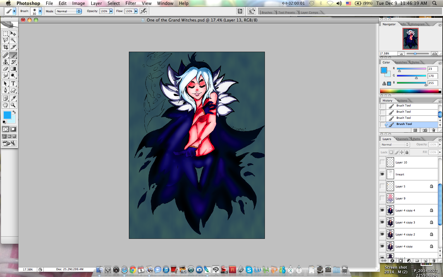This screenshot has height=277, width=443.
Task: Open the Layers panel flyout menu
Action: 440,139
